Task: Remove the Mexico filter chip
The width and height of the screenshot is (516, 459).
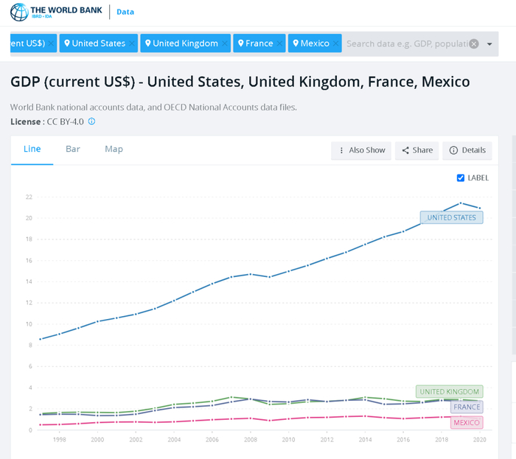Action: coord(336,44)
